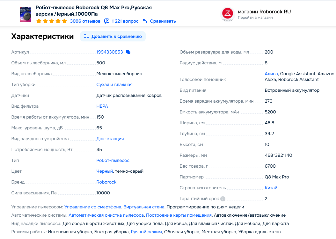The image size is (336, 239).
Task: Go to store via Перейти в магазин
Action: (x=255, y=18)
